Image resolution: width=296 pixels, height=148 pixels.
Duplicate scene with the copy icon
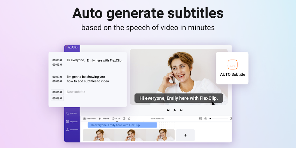tap(124, 119)
